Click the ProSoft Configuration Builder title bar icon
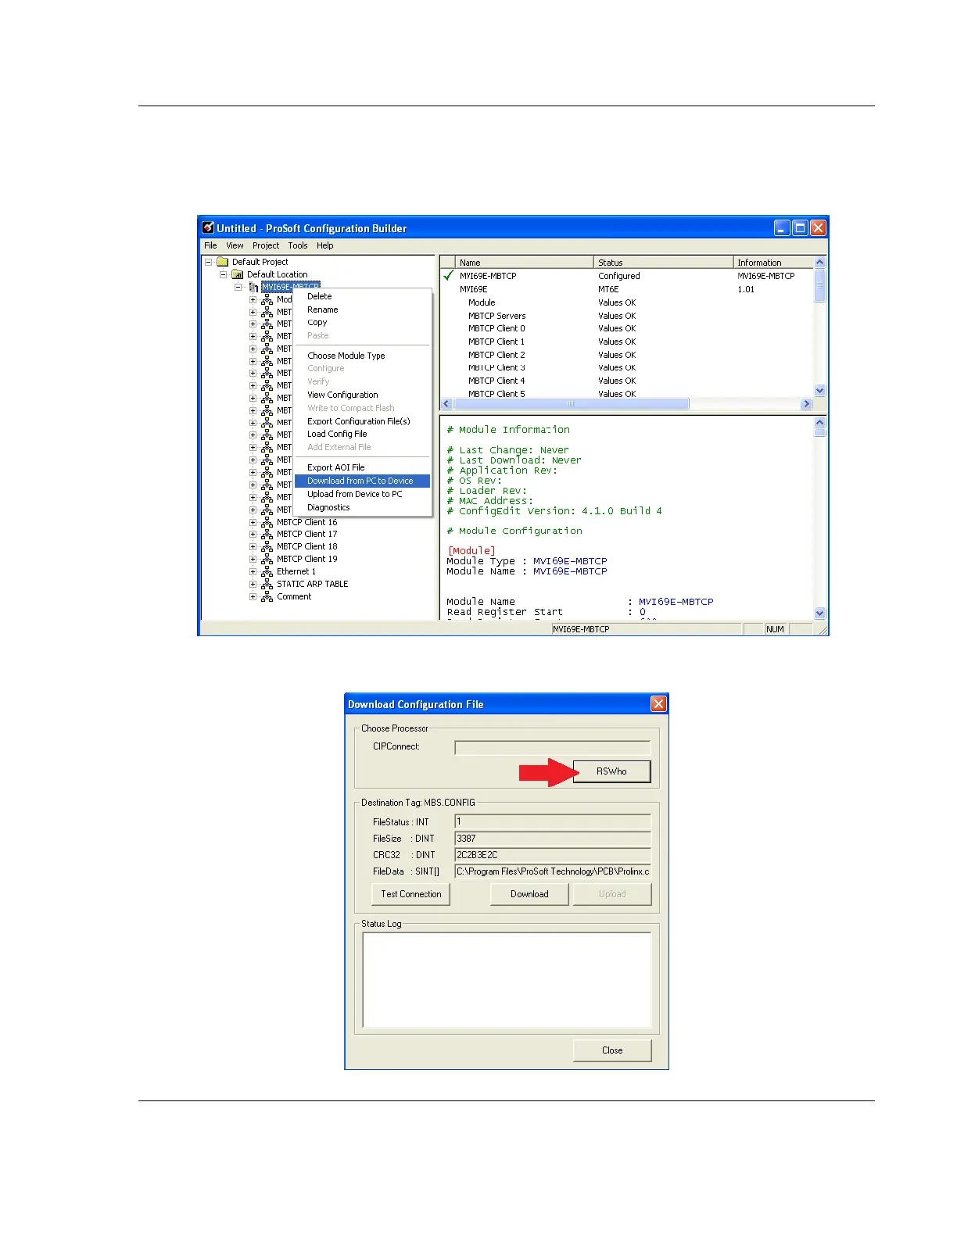Screen dimensions: 957x1238 click(208, 227)
